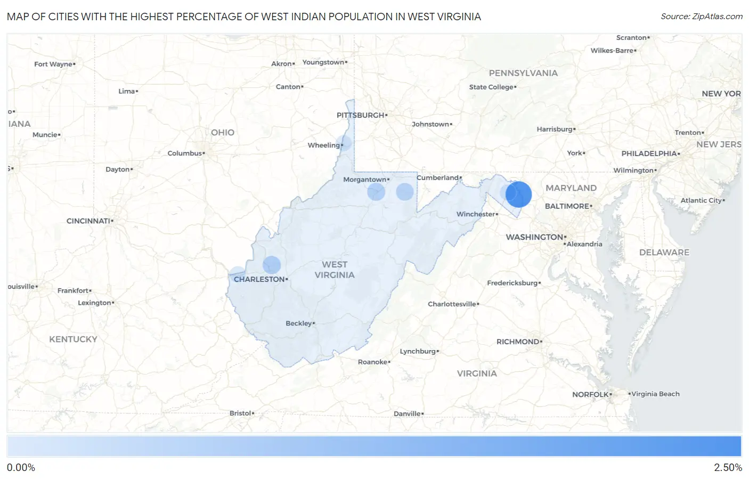Click the Fort Wayne city label
Screen dimensions: 749x479
(53, 64)
